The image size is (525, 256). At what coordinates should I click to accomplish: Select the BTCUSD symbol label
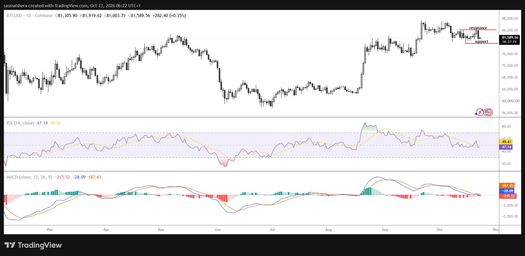click(14, 16)
